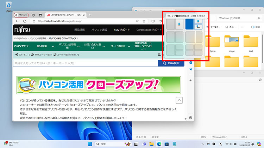Open page settings gear in Edge sidebar
This screenshot has width=264, height=148.
tap(190, 117)
